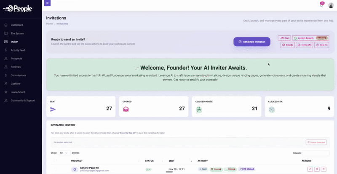Click the Clicked CTA target icon

(272, 110)
